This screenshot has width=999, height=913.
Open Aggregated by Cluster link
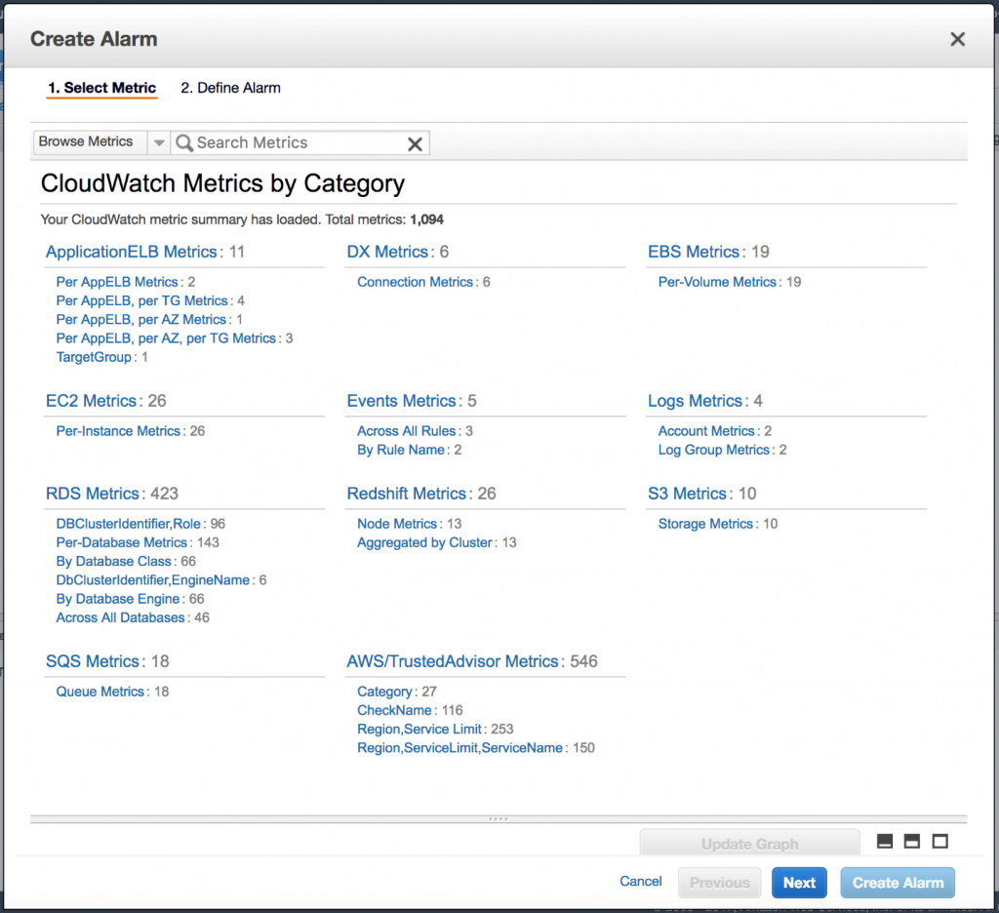[425, 542]
